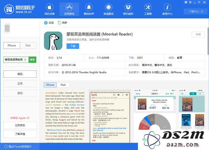Clear the search box with X icon
The height and width of the screenshot is (150, 209).
pos(25,60)
